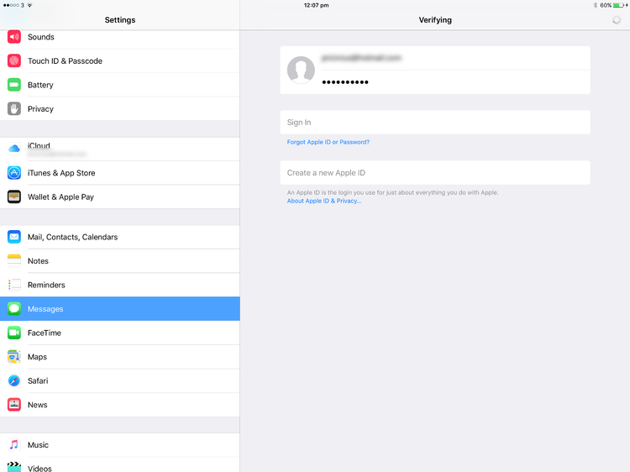630x472 pixels.
Task: Tap the Sounds speaker icon
Action: 14,37
